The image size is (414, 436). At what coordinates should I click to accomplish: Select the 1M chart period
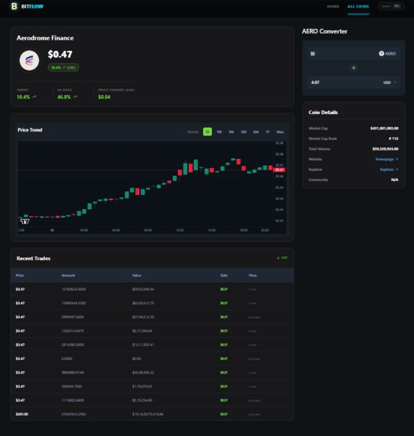(x=231, y=132)
